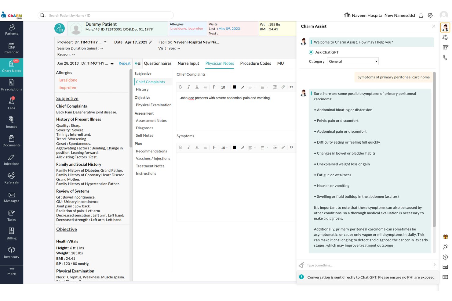Screen dimensions: 452x301
Task: Open the Category General dropdown
Action: pyautogui.click(x=353, y=61)
